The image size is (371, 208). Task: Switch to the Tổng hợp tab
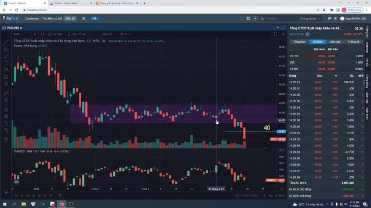(x=299, y=42)
